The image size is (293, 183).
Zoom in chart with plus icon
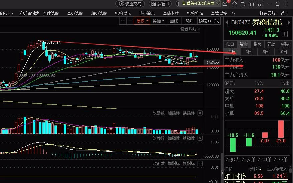pyautogui.click(x=123, y=21)
